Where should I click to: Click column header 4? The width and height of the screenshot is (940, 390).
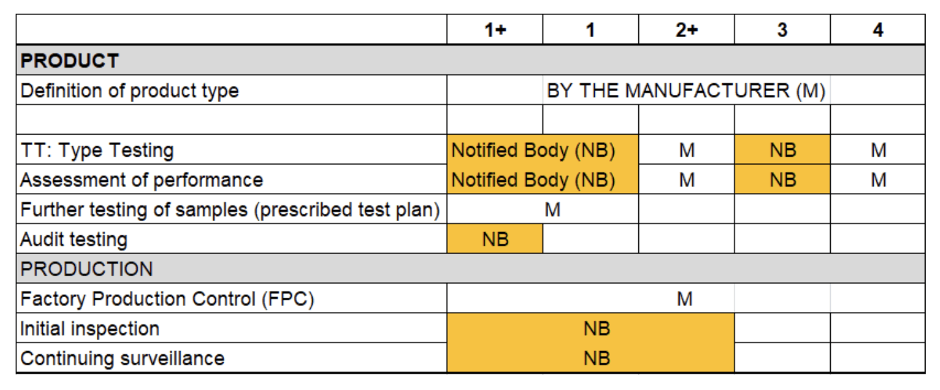[878, 30]
